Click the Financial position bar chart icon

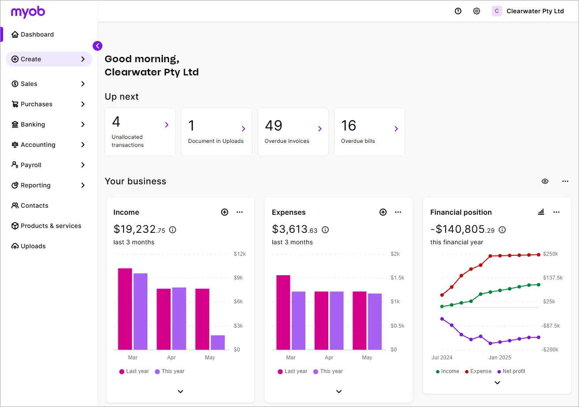pyautogui.click(x=541, y=212)
